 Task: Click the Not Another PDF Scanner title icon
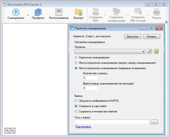click(x=5, y=5)
